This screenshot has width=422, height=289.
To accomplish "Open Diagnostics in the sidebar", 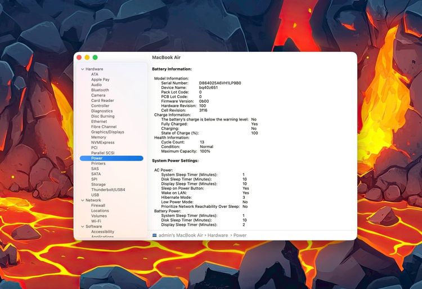I will click(x=102, y=111).
